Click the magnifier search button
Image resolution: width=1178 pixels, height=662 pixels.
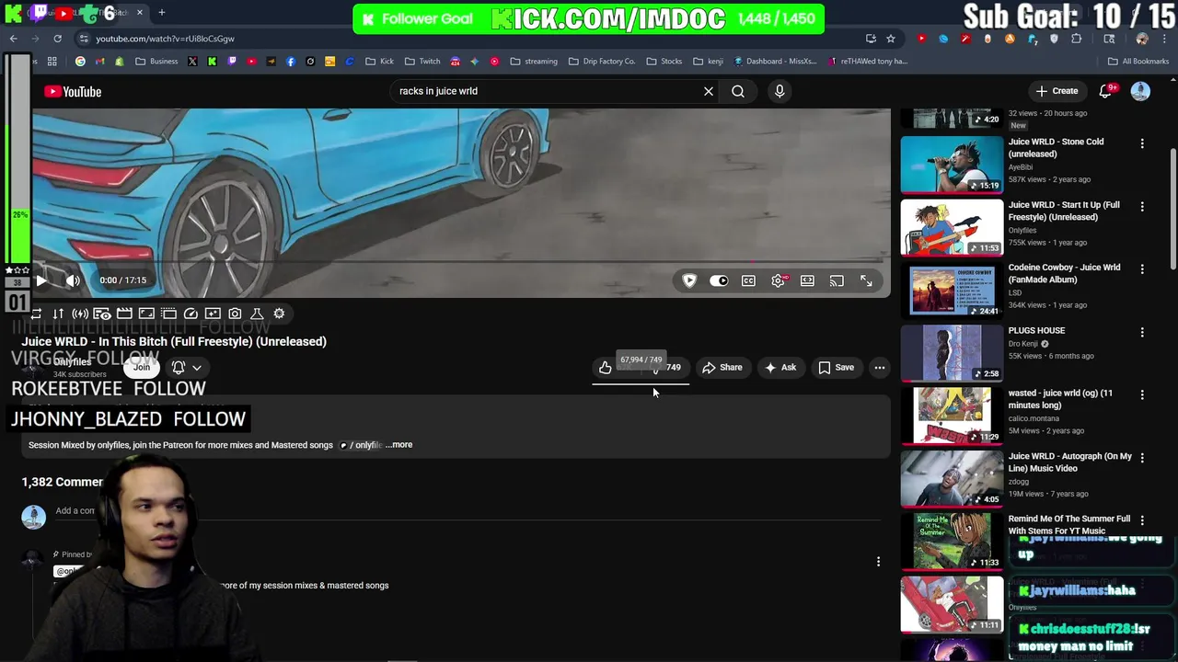[x=738, y=91]
